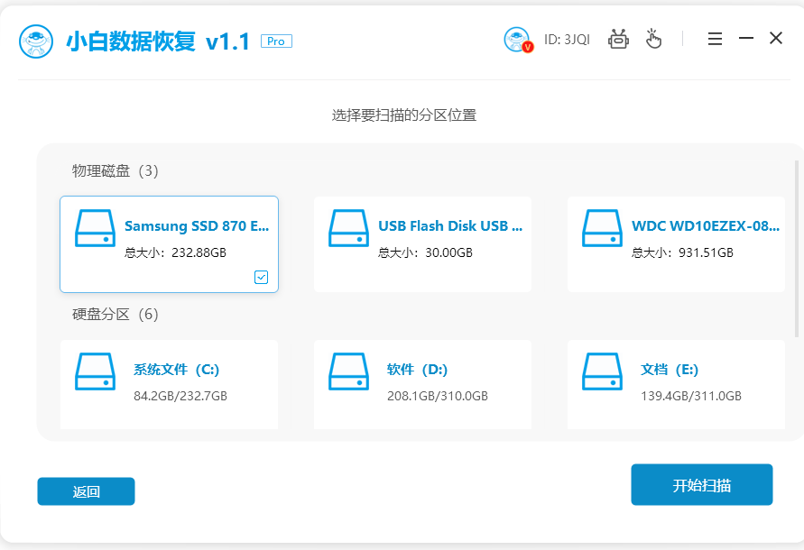
Task: Select the 系统文件 (C:) partition icon
Action: pyautogui.click(x=95, y=371)
